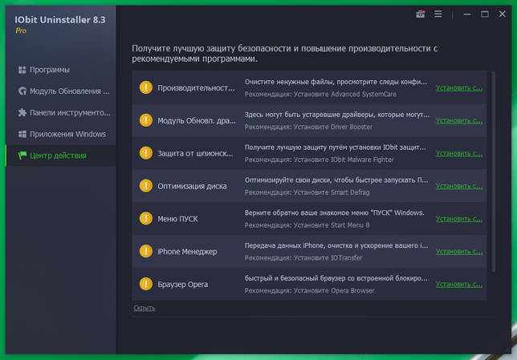517x360 pixels.
Task: Select the Защита от шпионск... row title
Action: pos(195,153)
